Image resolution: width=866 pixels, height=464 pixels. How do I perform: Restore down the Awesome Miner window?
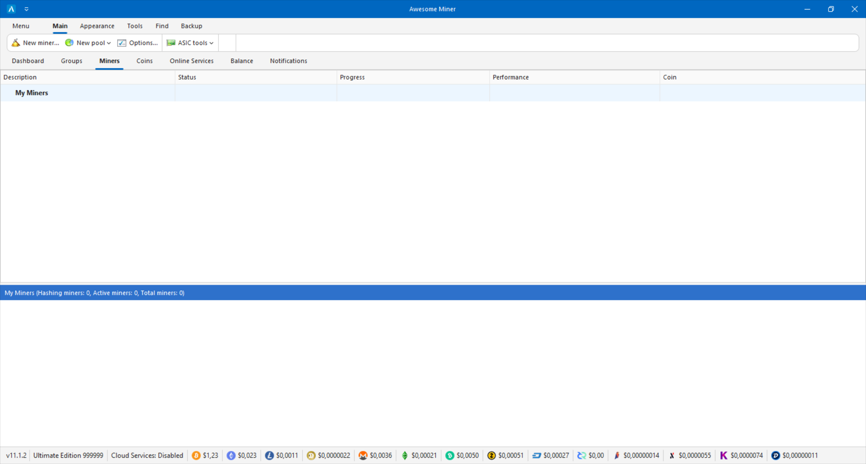coord(831,9)
